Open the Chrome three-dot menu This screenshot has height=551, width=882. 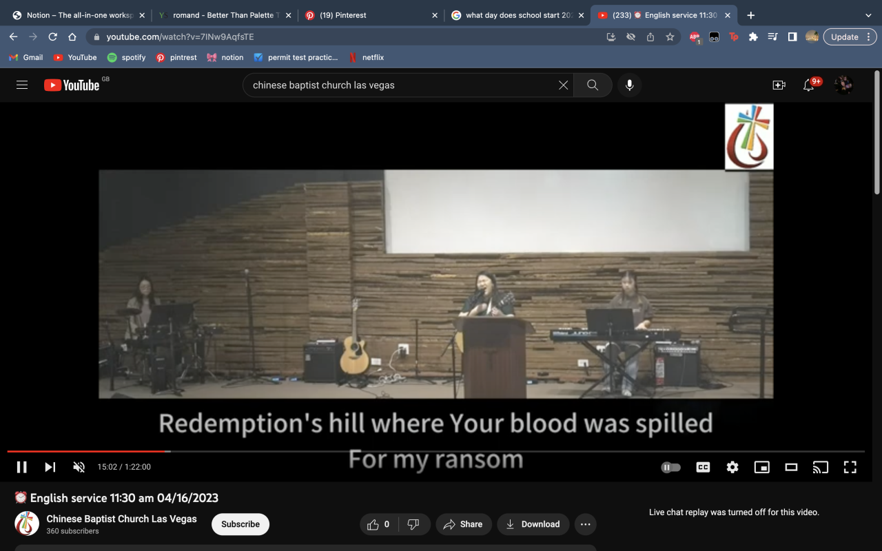[870, 37]
